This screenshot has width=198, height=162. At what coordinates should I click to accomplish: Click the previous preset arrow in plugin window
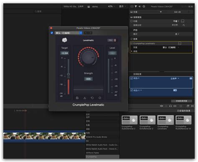[86, 33]
